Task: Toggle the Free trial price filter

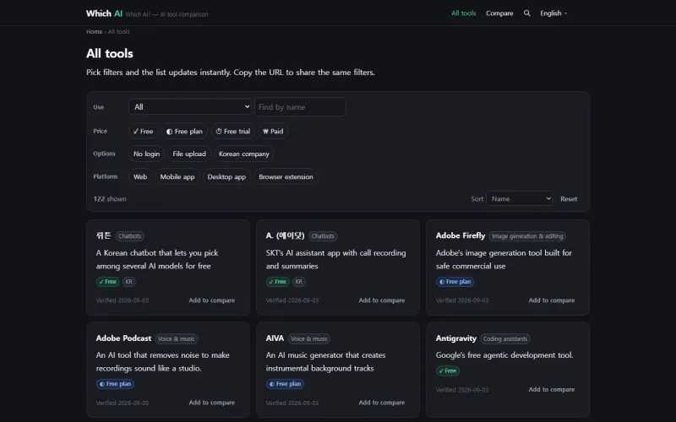Action: [233, 132]
